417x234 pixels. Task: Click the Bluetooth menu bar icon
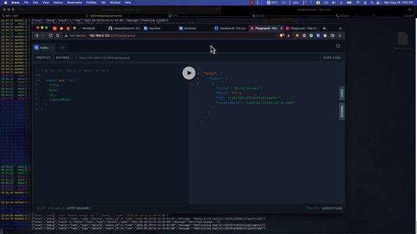pos(341,3)
